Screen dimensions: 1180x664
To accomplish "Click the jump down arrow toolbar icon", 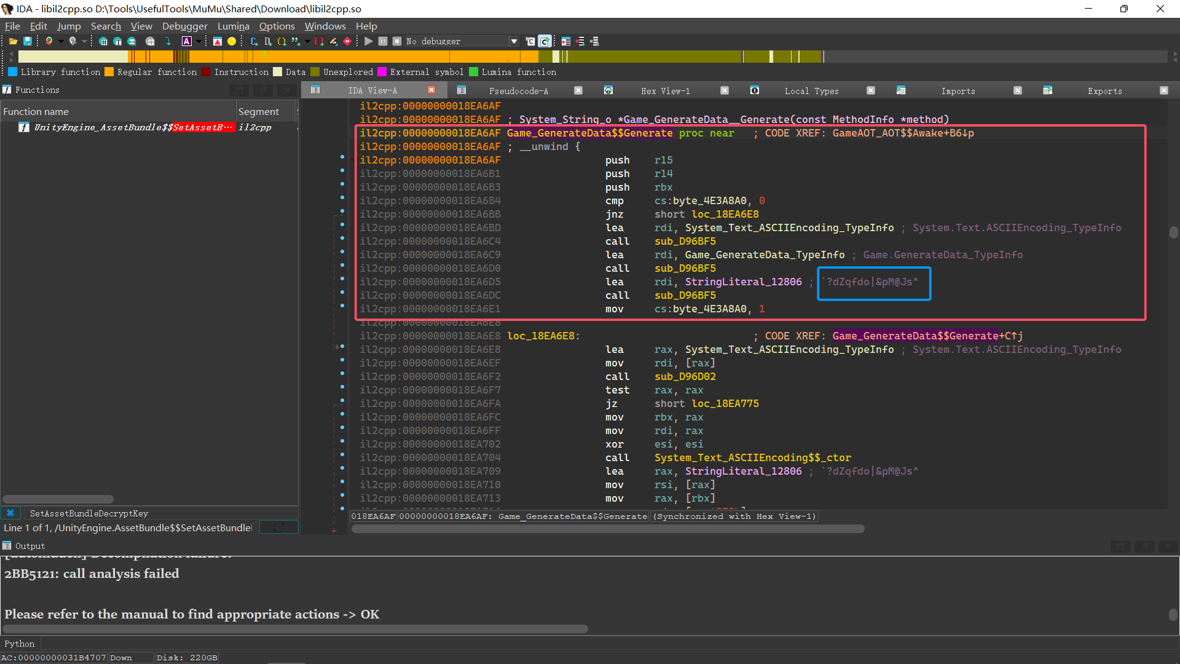I will (168, 41).
